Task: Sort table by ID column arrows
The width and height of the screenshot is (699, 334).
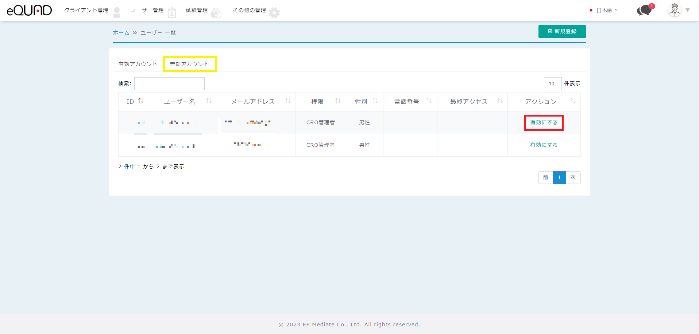Action: pyautogui.click(x=141, y=101)
